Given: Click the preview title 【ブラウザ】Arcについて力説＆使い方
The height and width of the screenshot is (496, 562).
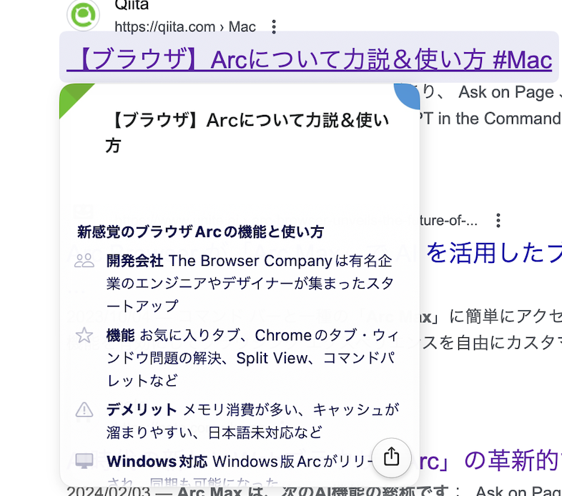Looking at the screenshot, I should (247, 133).
